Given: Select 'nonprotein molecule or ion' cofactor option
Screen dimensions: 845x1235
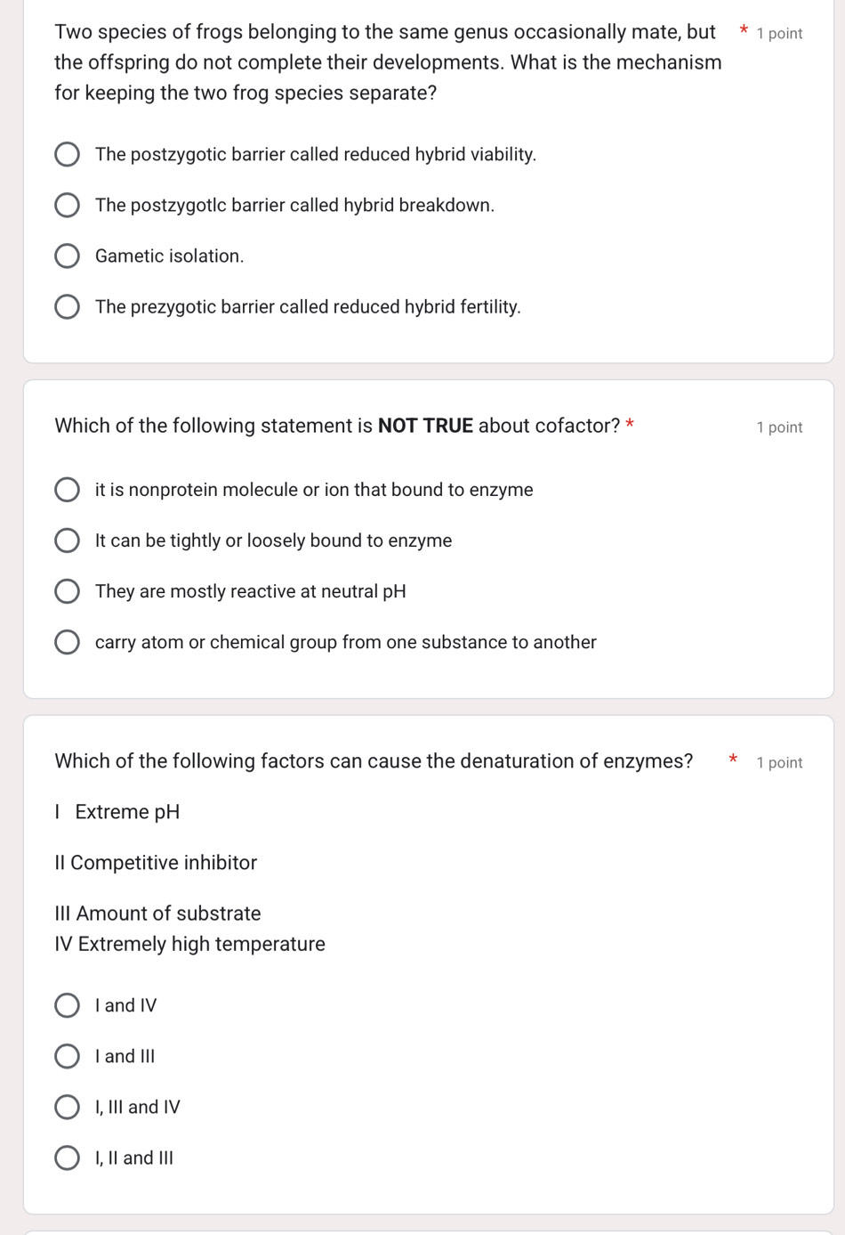Looking at the screenshot, I should tap(68, 490).
